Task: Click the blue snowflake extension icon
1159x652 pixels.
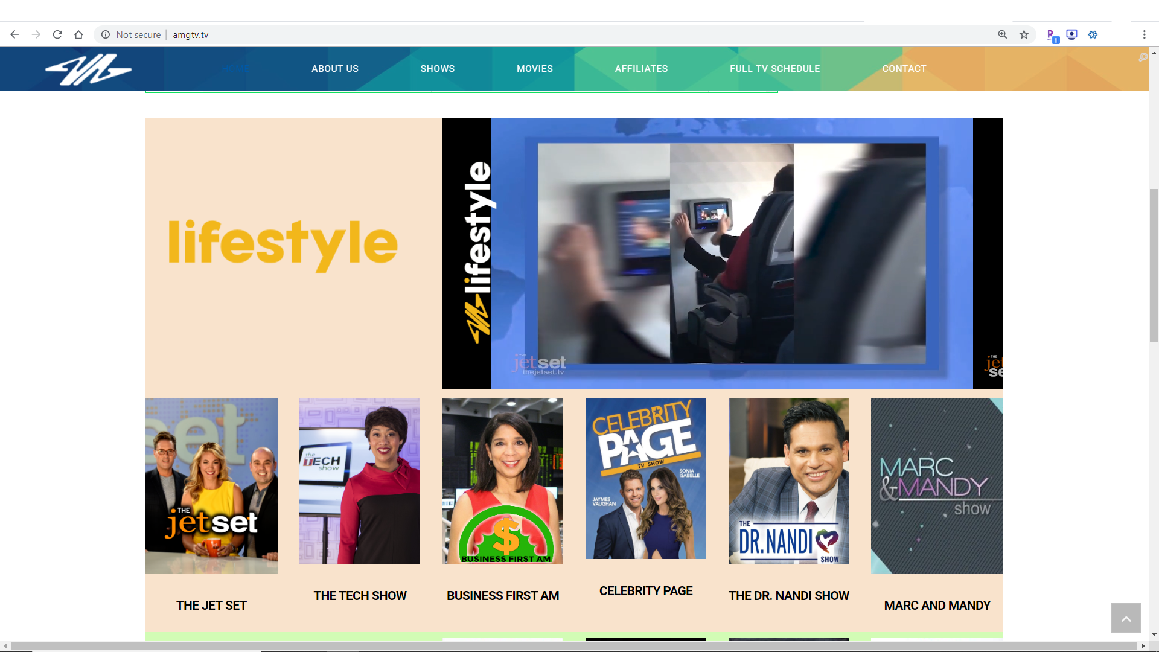Action: coord(1094,34)
